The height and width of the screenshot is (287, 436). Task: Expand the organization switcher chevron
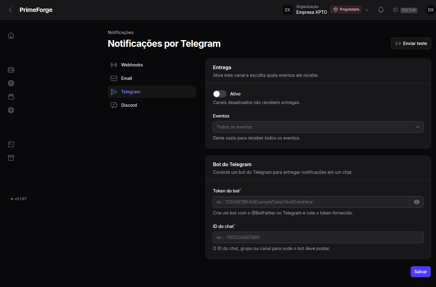(367, 10)
